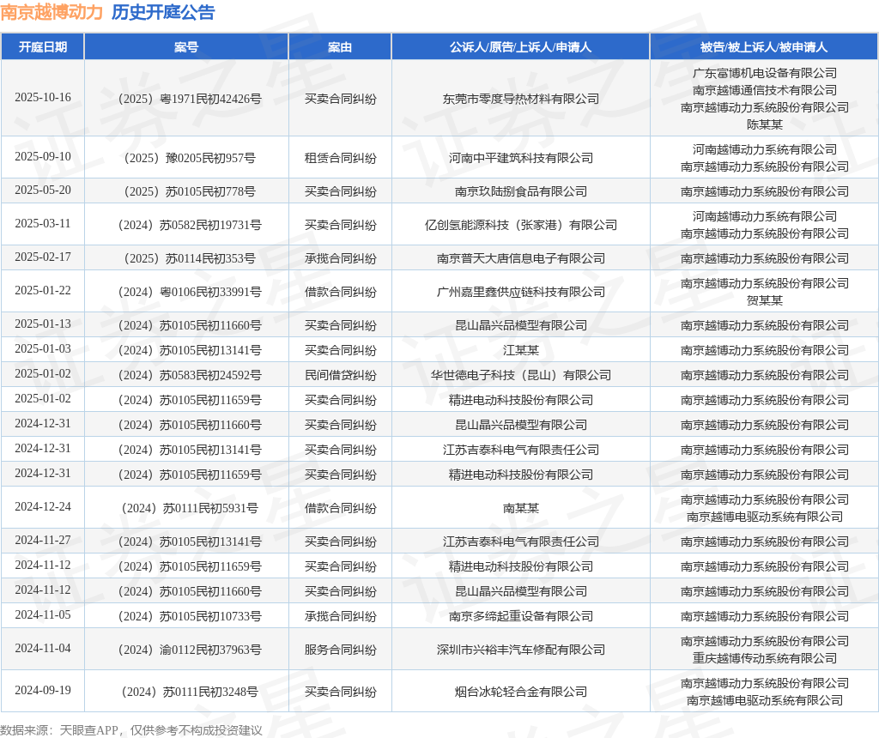
Task: Click defendant 陈某某
Action: point(764,124)
